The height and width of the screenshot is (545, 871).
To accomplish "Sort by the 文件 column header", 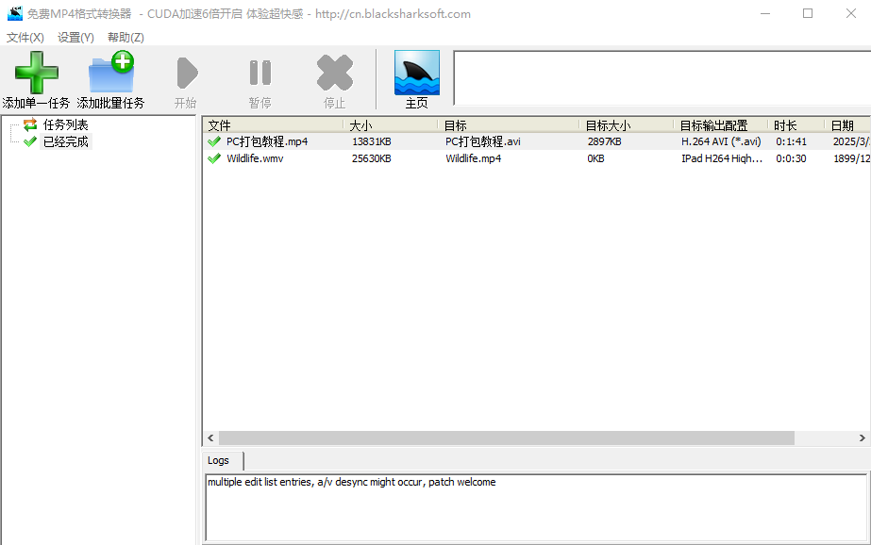I will click(x=274, y=125).
